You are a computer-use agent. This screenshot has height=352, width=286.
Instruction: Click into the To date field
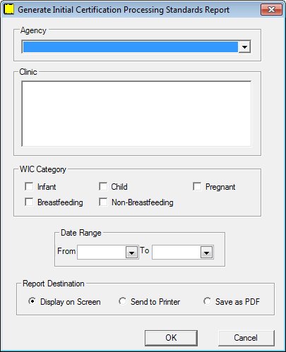point(177,253)
